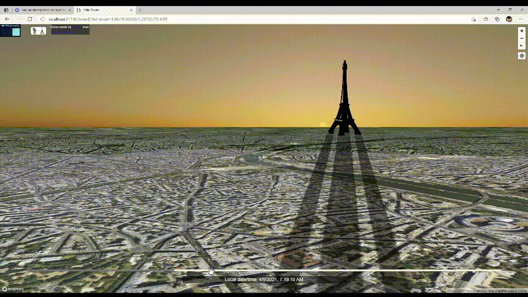Add this page to favorites
528x297 pixels.
point(474,19)
